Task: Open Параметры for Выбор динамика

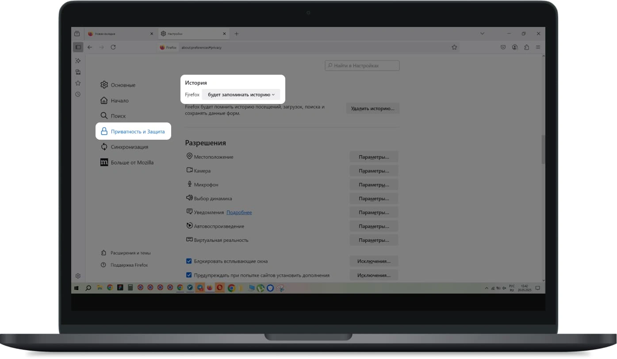Action: [x=374, y=199]
